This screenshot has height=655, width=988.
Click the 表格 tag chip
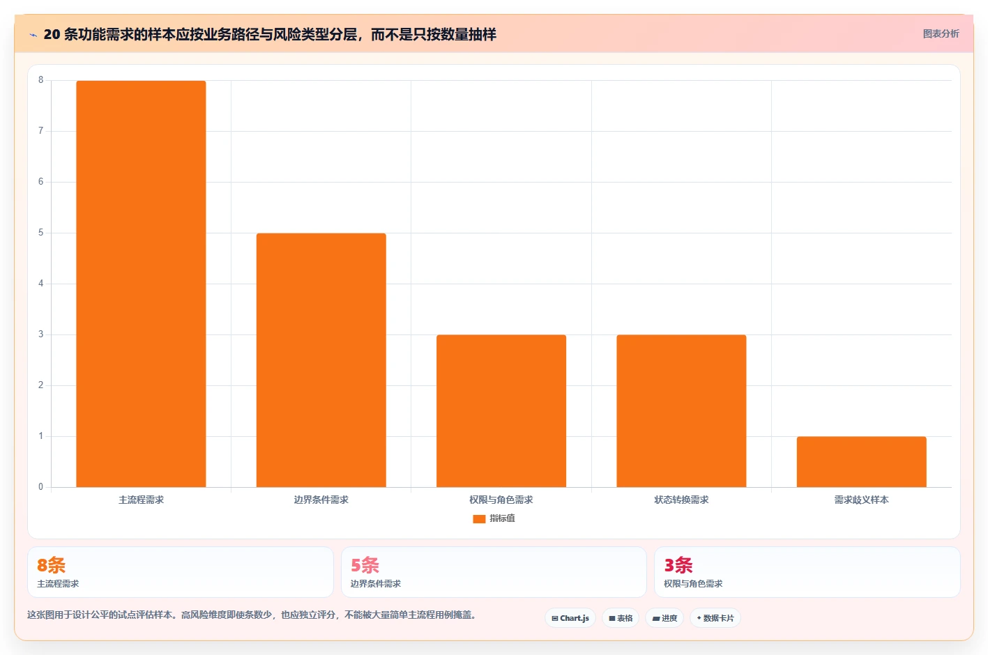click(621, 618)
